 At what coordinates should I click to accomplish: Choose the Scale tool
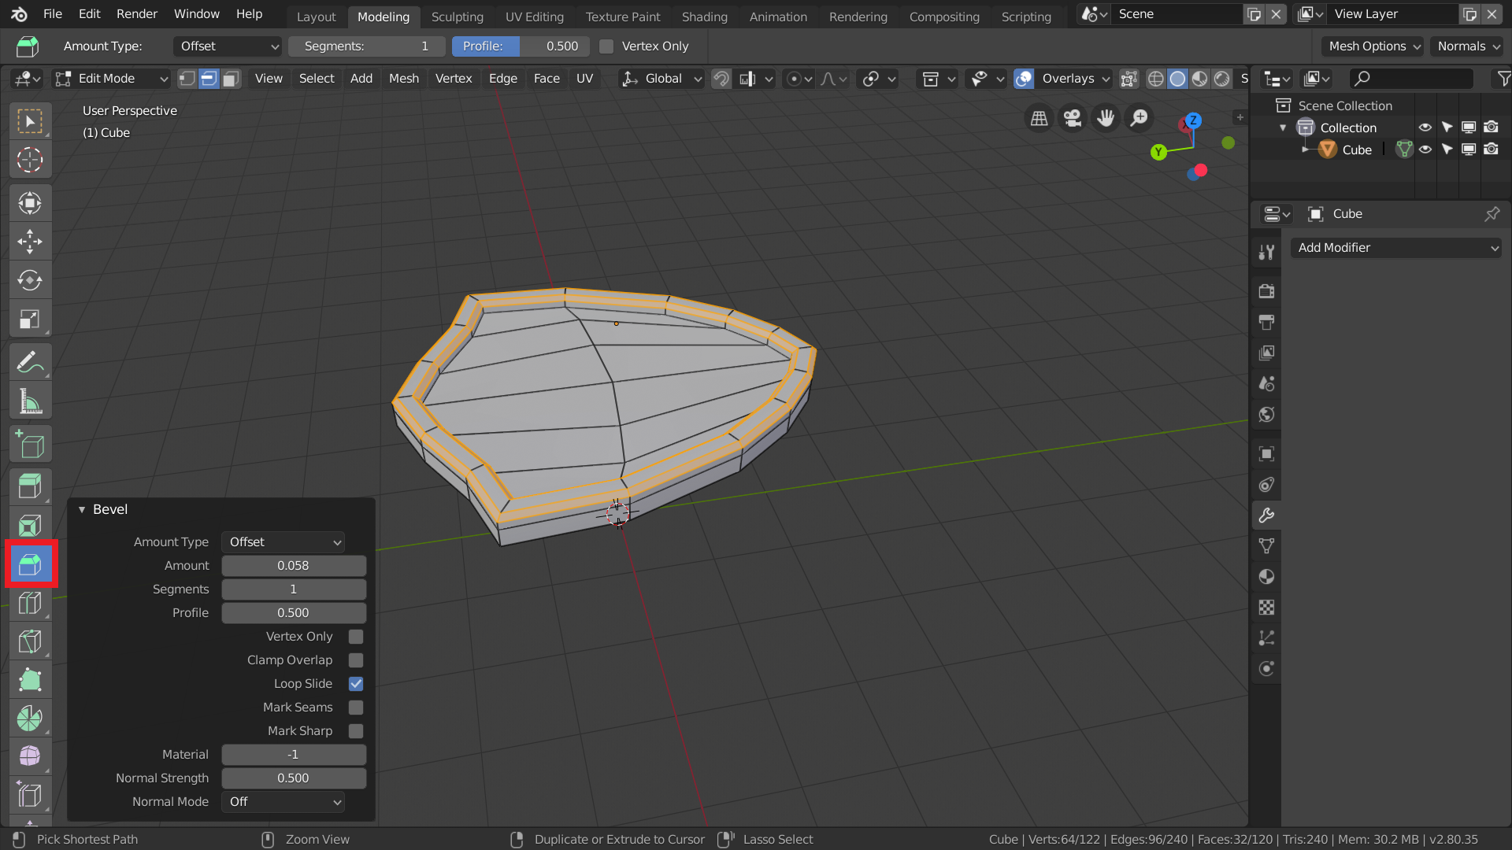[30, 319]
